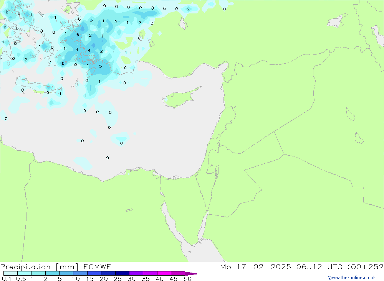Select the 5–10 mm legend color swatch

pyautogui.click(x=66, y=273)
